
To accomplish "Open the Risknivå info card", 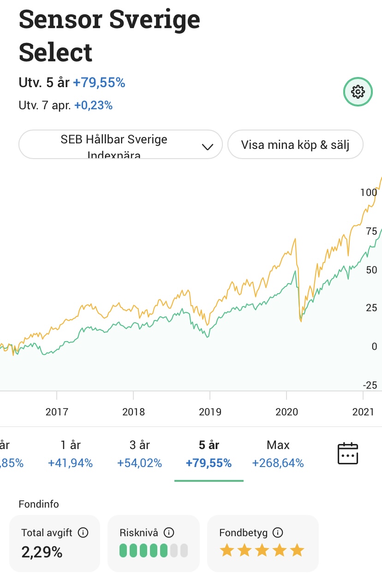I will 154,544.
